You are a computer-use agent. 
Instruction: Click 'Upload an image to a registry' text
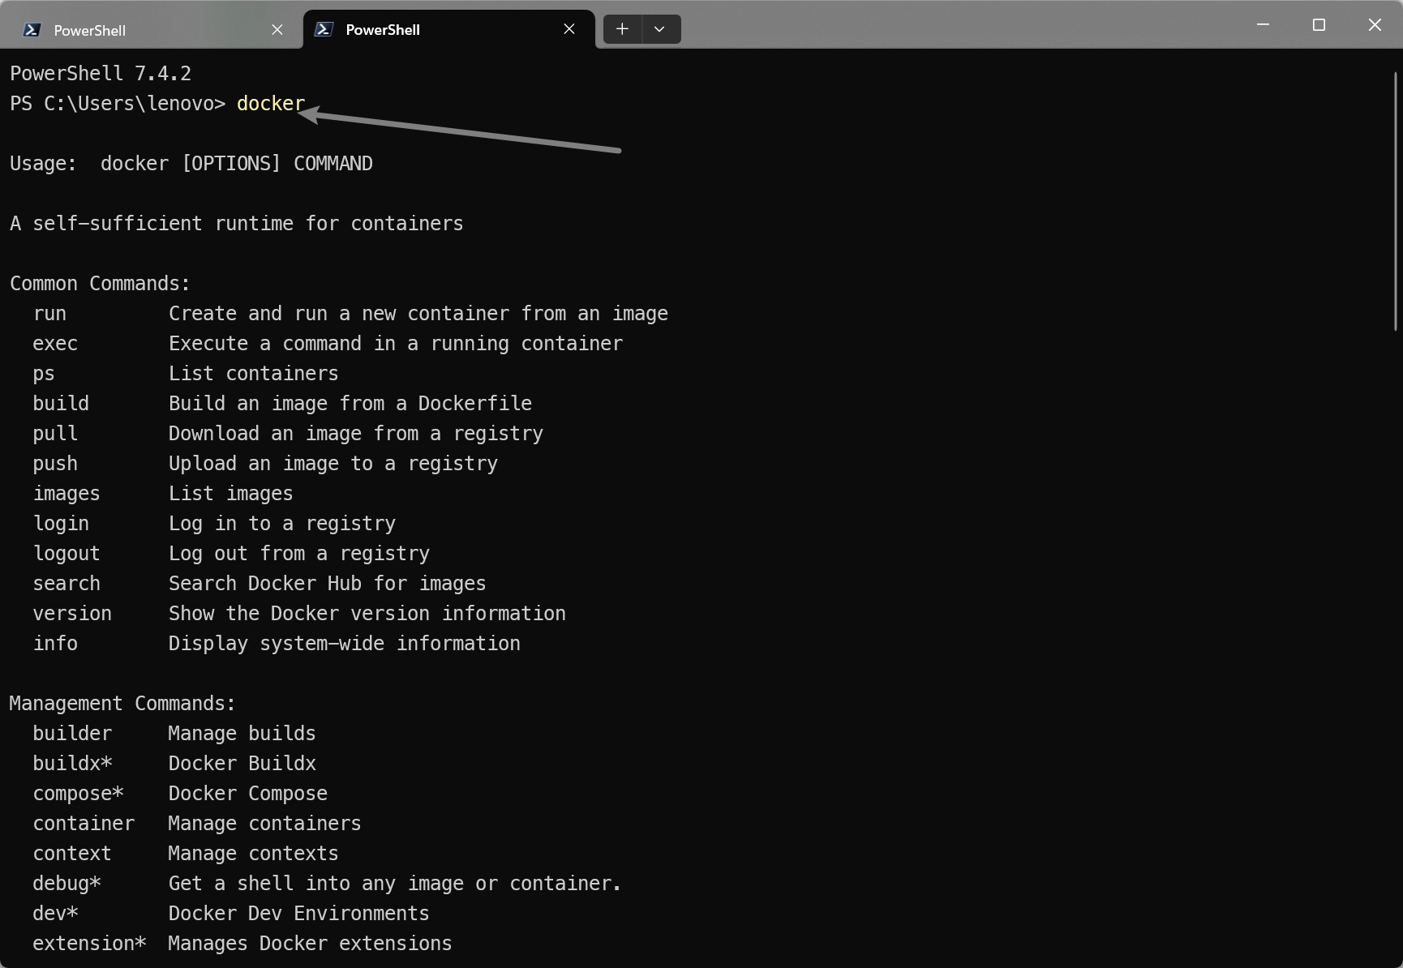coord(333,464)
